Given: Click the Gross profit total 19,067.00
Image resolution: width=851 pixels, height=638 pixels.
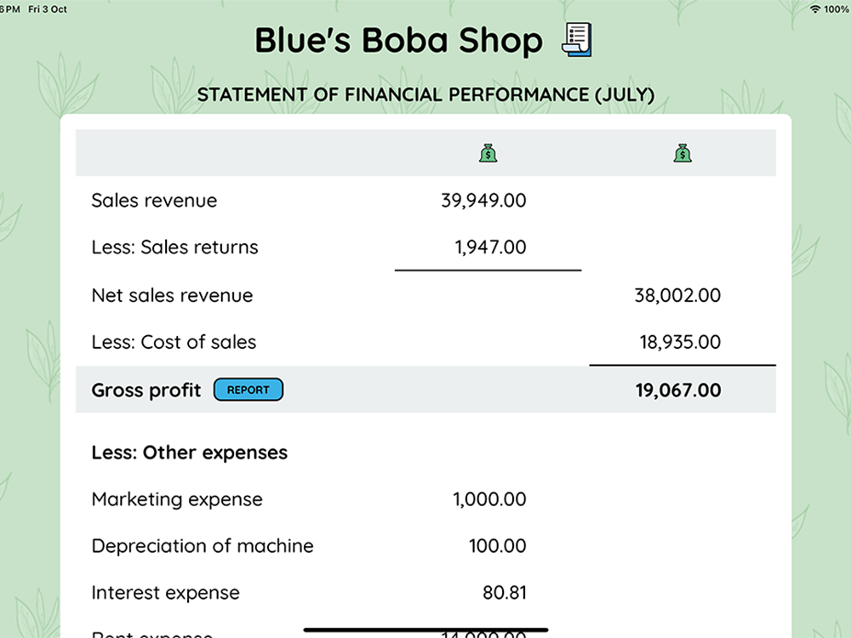Looking at the screenshot, I should click(677, 390).
